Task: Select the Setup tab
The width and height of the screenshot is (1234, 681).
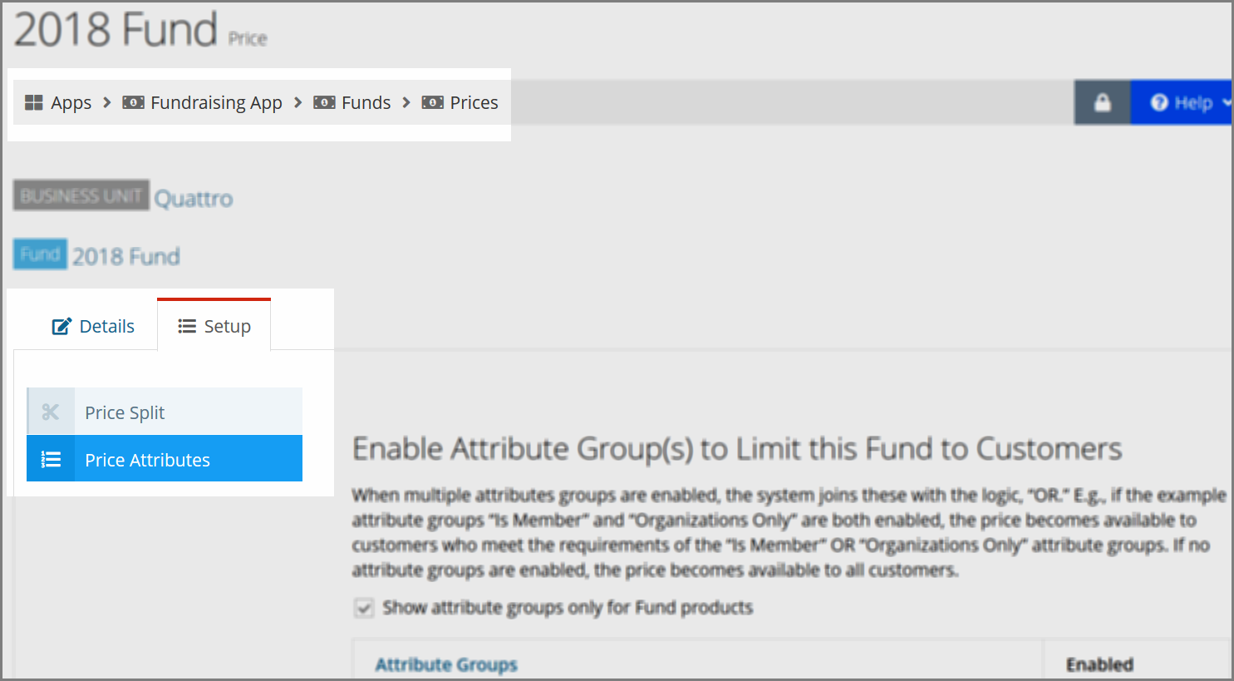Action: [x=214, y=325]
